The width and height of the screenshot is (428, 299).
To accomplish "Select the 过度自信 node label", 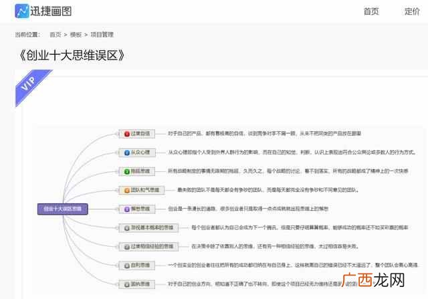I will pos(140,134).
